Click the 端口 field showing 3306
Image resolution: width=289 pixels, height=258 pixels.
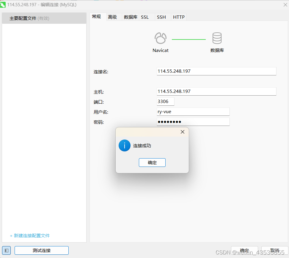click(166, 102)
